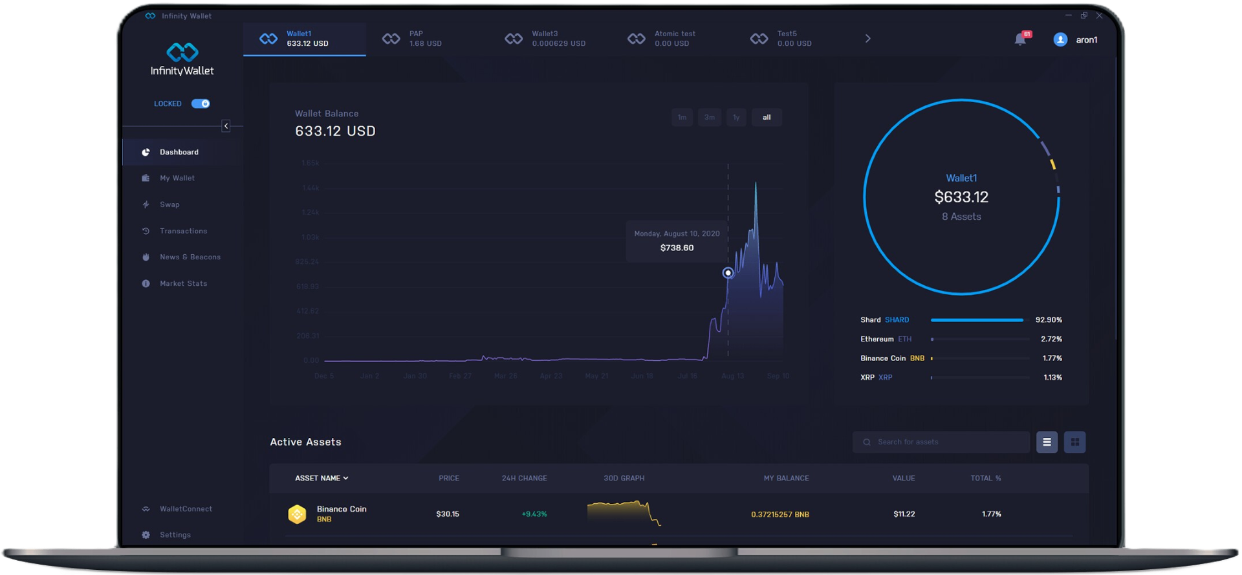This screenshot has width=1242, height=575.
Task: Select the 'all' chart range
Action: click(x=767, y=118)
